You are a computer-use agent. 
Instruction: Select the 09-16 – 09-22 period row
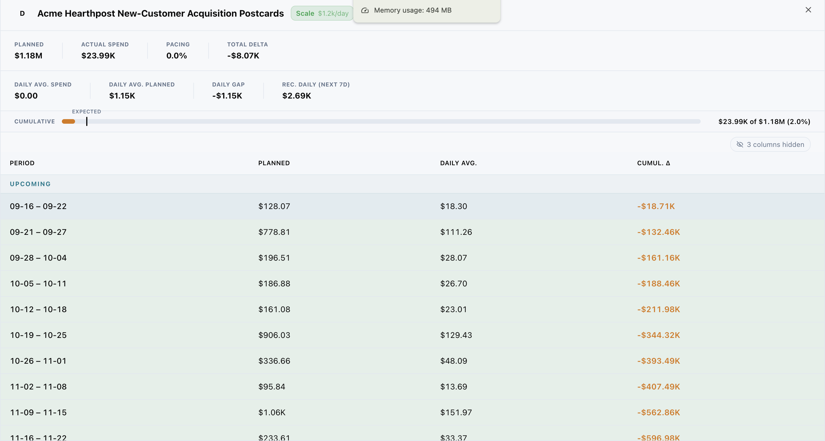pyautogui.click(x=412, y=206)
